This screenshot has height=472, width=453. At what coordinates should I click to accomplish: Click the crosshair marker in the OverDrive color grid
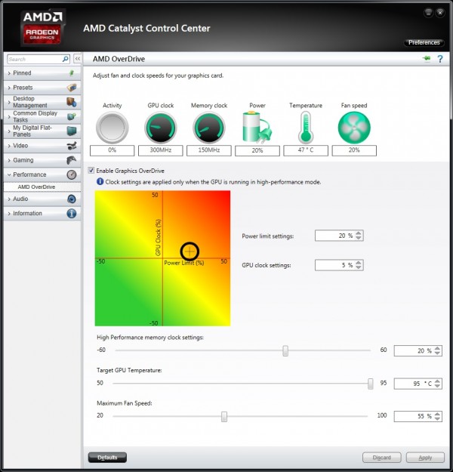(x=190, y=251)
